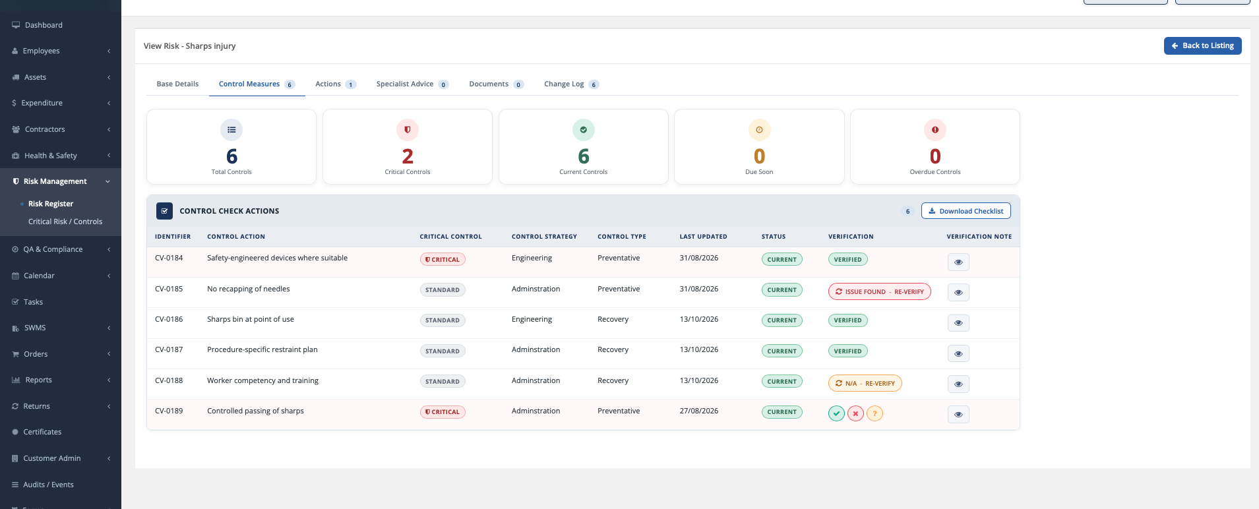
Task: Download the checklist
Action: pos(966,211)
